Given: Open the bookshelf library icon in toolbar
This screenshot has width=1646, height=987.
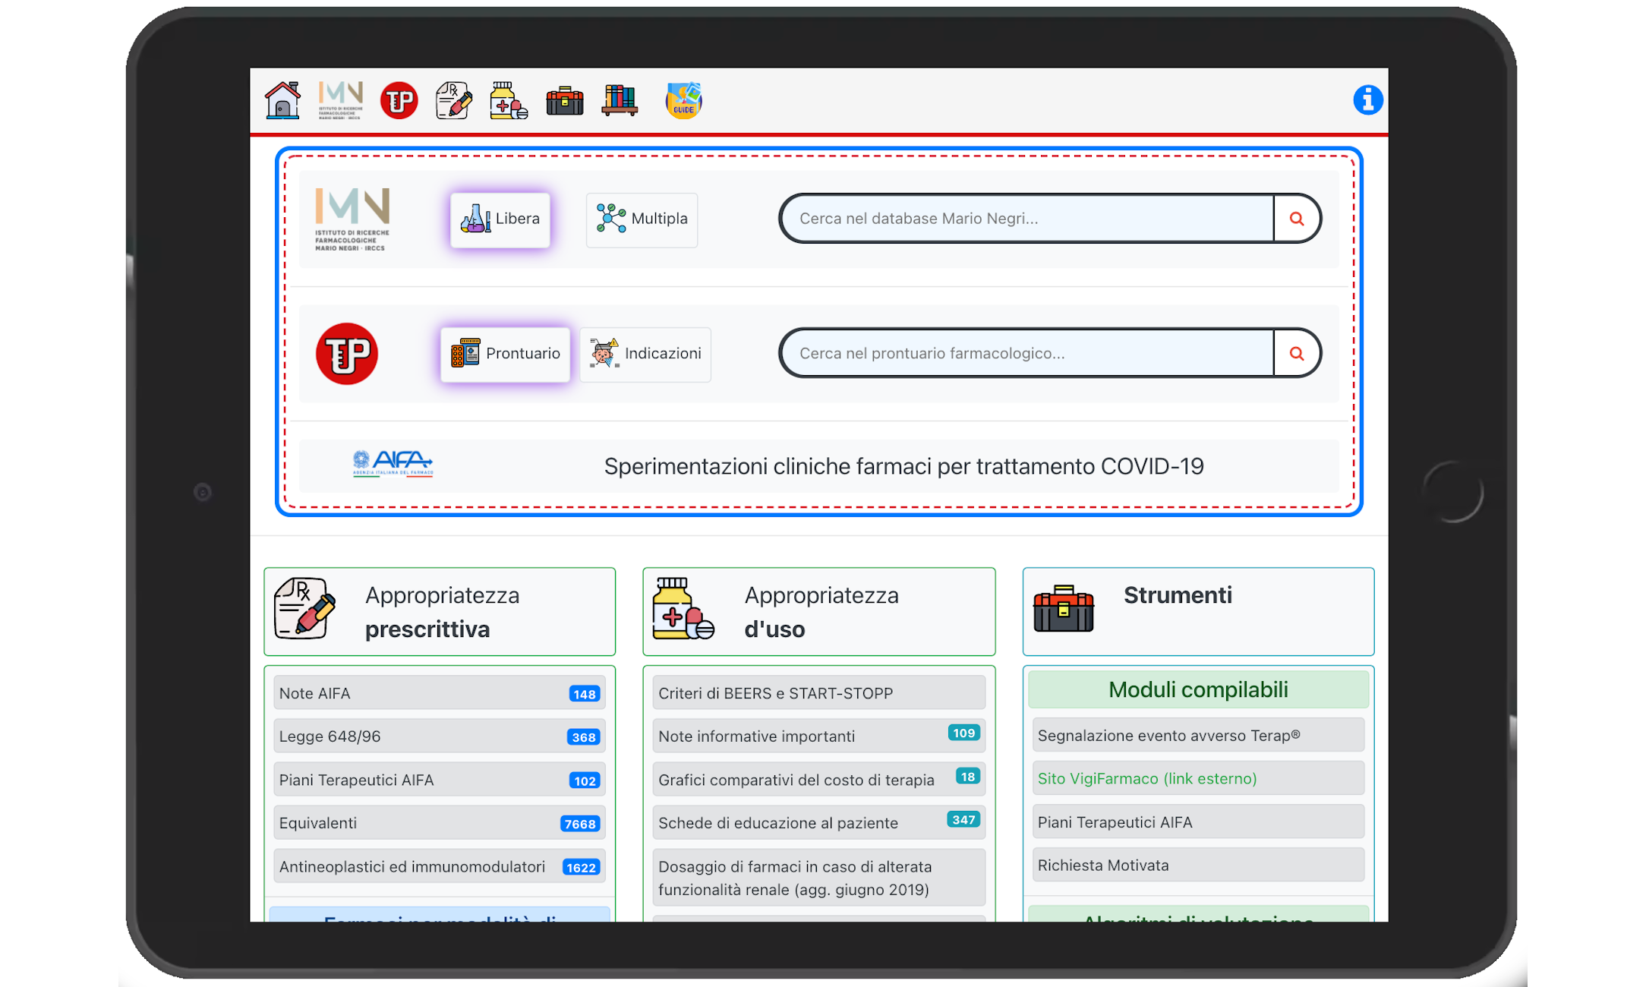Looking at the screenshot, I should click(620, 100).
